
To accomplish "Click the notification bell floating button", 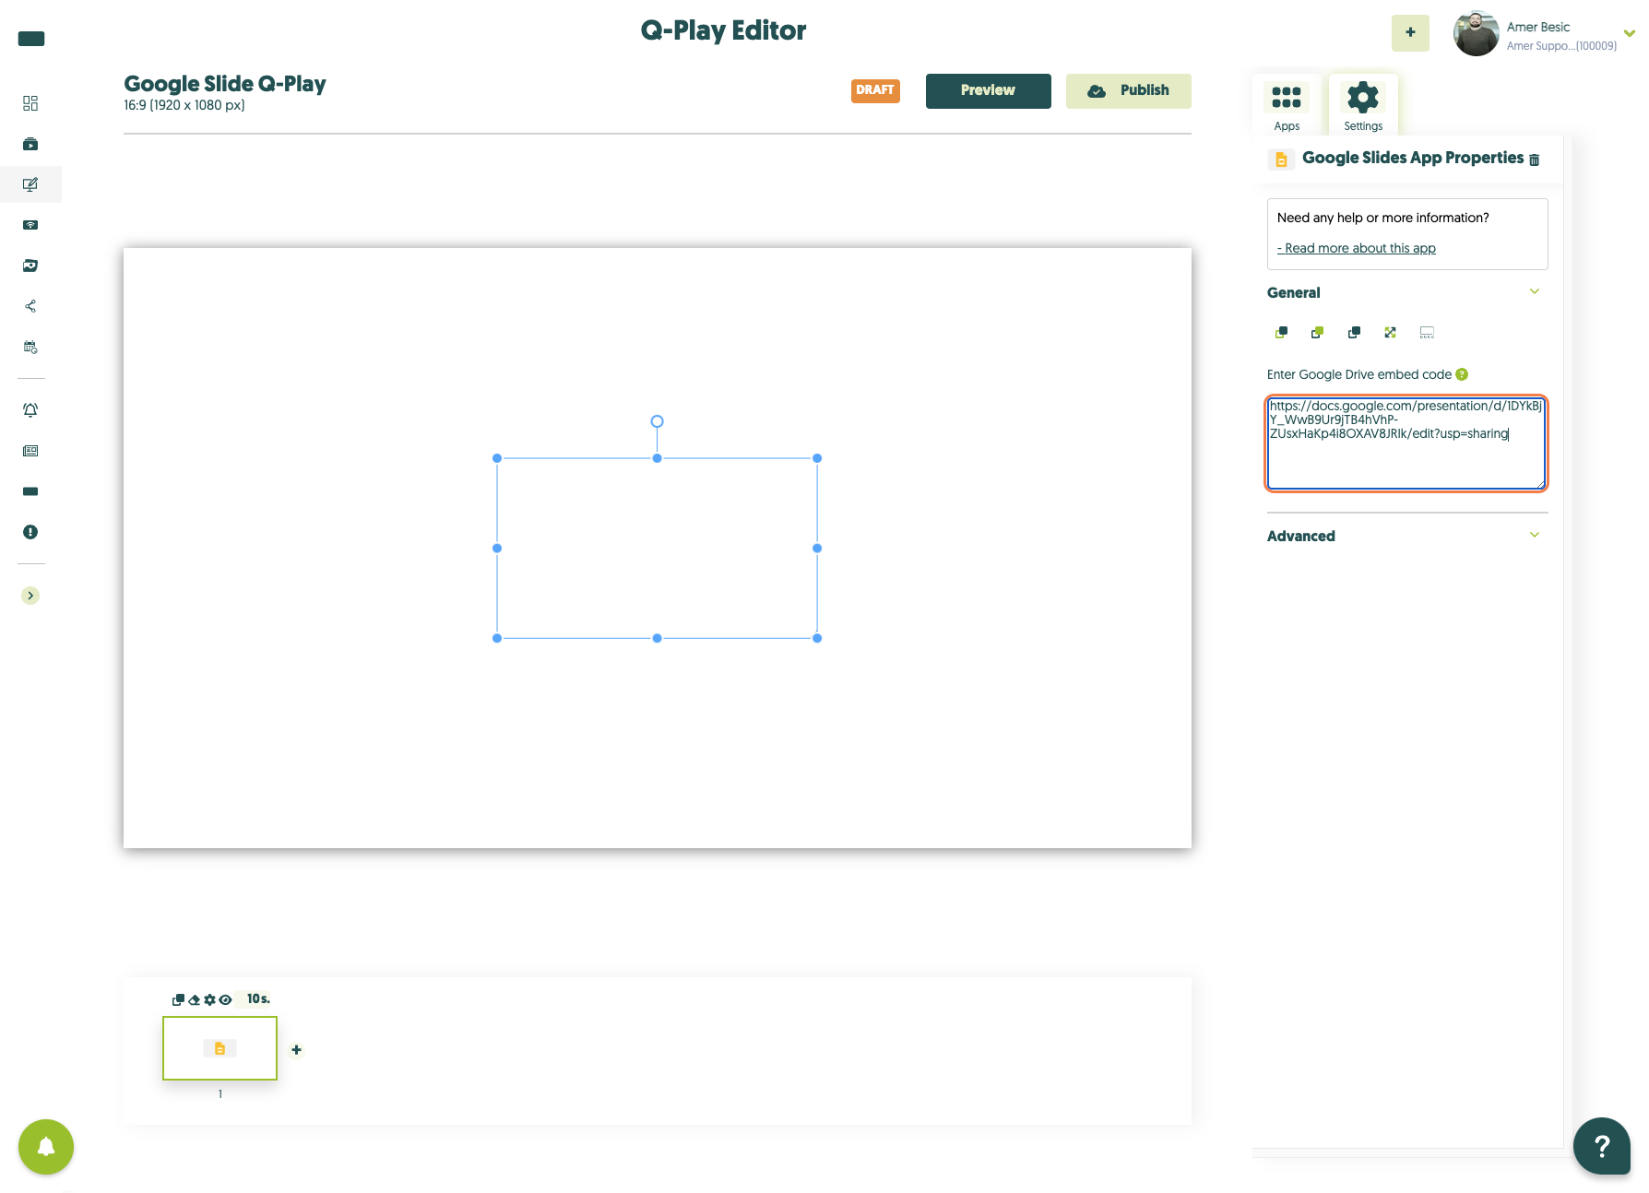I will tap(46, 1147).
